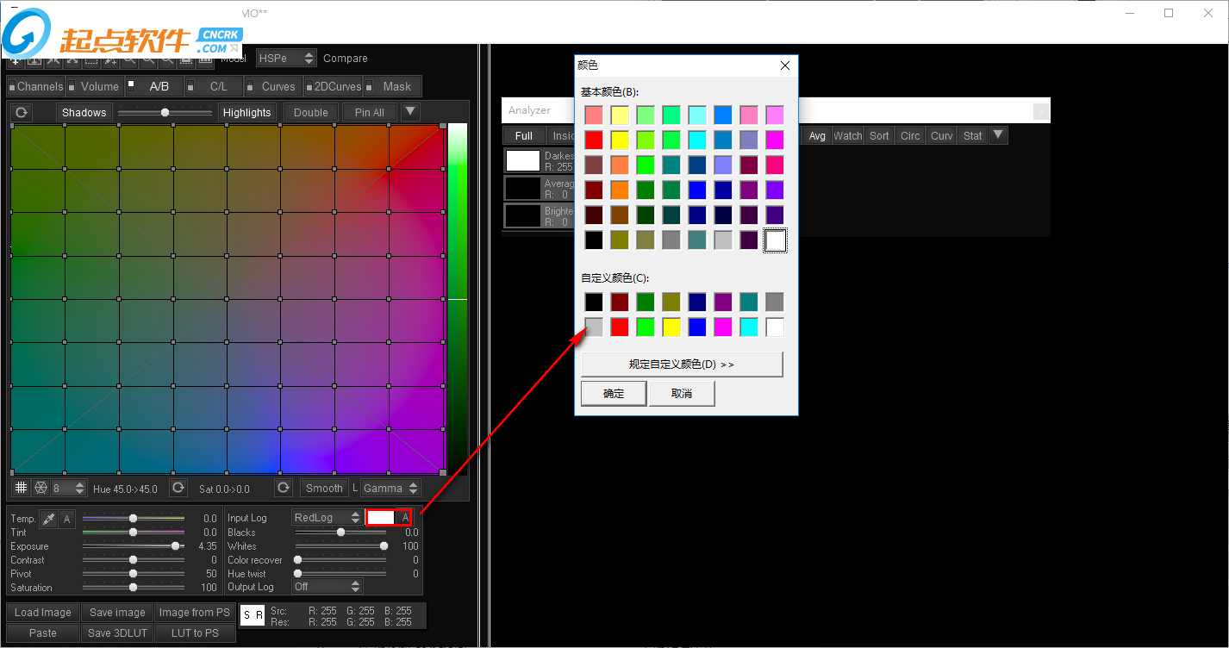
Task: Open the Output Log dropdown
Action: [326, 587]
